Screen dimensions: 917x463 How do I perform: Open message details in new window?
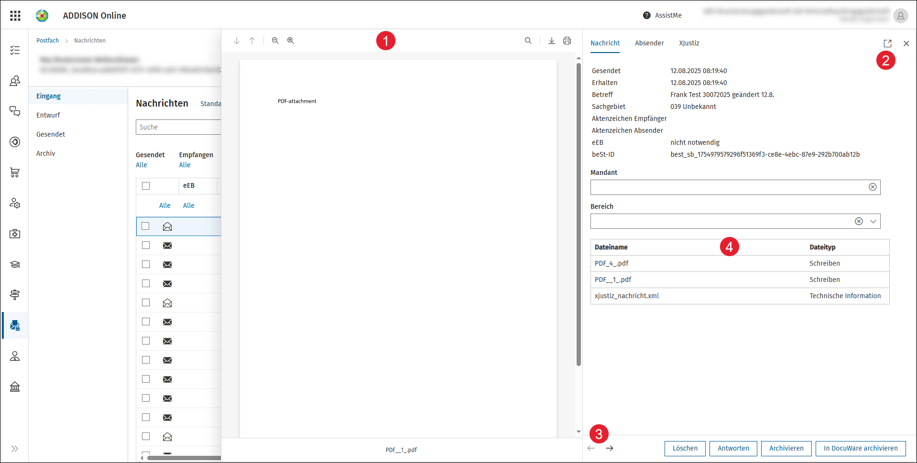point(887,43)
